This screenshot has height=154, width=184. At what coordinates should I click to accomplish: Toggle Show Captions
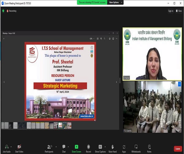click(x=100, y=148)
